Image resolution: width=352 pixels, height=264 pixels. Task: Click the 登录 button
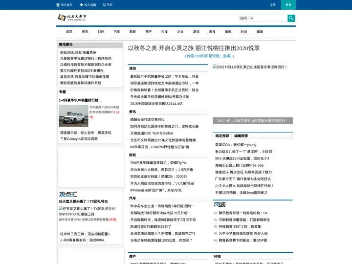[x=288, y=5]
